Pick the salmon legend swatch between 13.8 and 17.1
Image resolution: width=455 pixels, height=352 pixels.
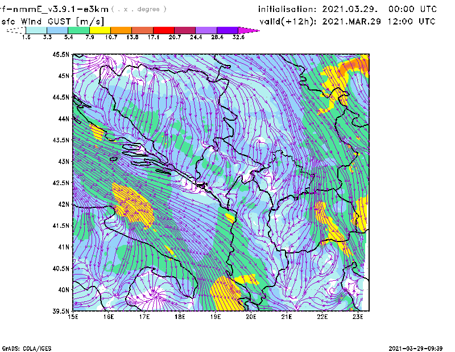[x=143, y=30]
